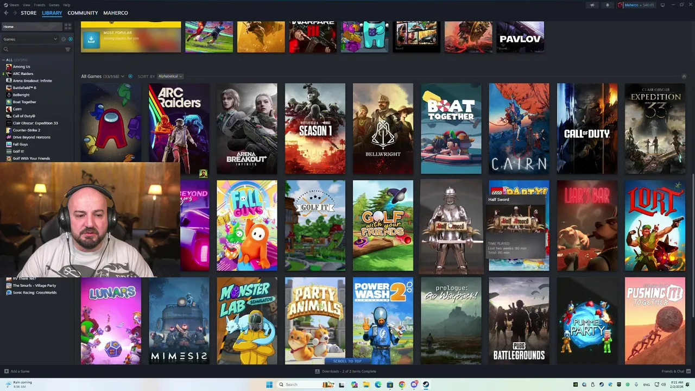Open the Battlefield Season 1 cover
Viewport: 695px width, 391px height.
coord(315,128)
